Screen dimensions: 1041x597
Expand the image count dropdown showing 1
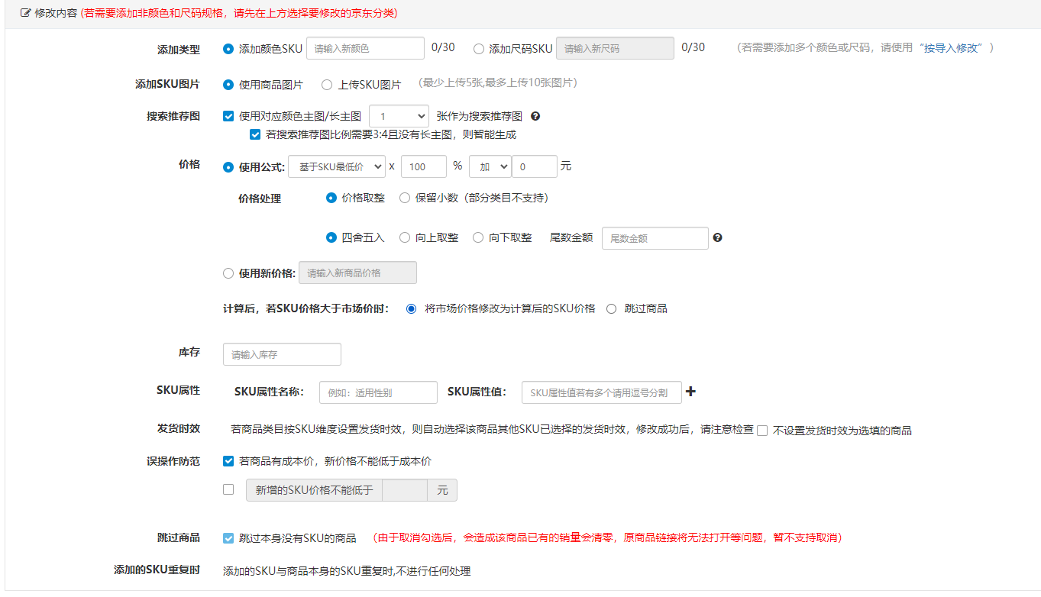click(x=399, y=117)
